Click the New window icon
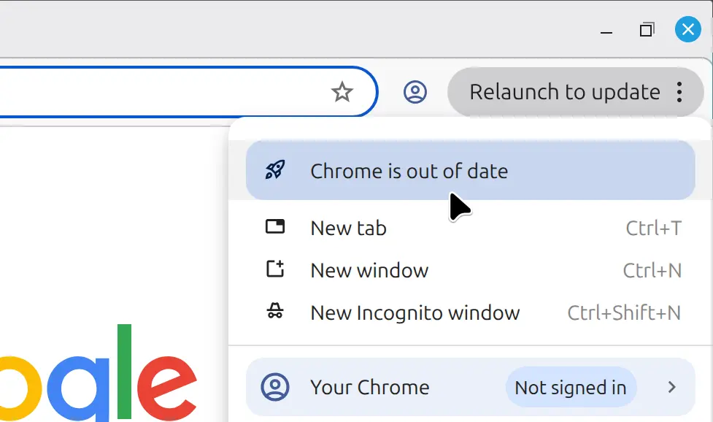Image resolution: width=713 pixels, height=422 pixels. [x=275, y=269]
